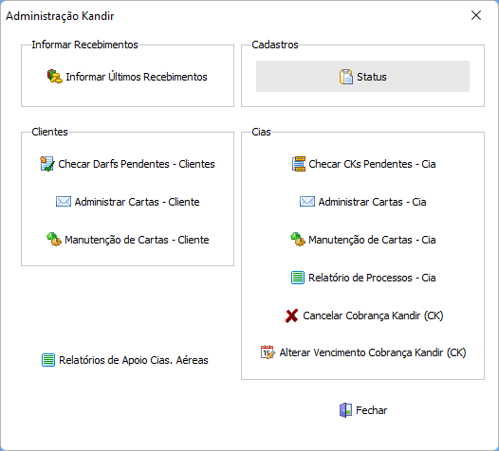This screenshot has height=451, width=499.
Task: Click the 'Cadastros' group label
Action: point(275,45)
